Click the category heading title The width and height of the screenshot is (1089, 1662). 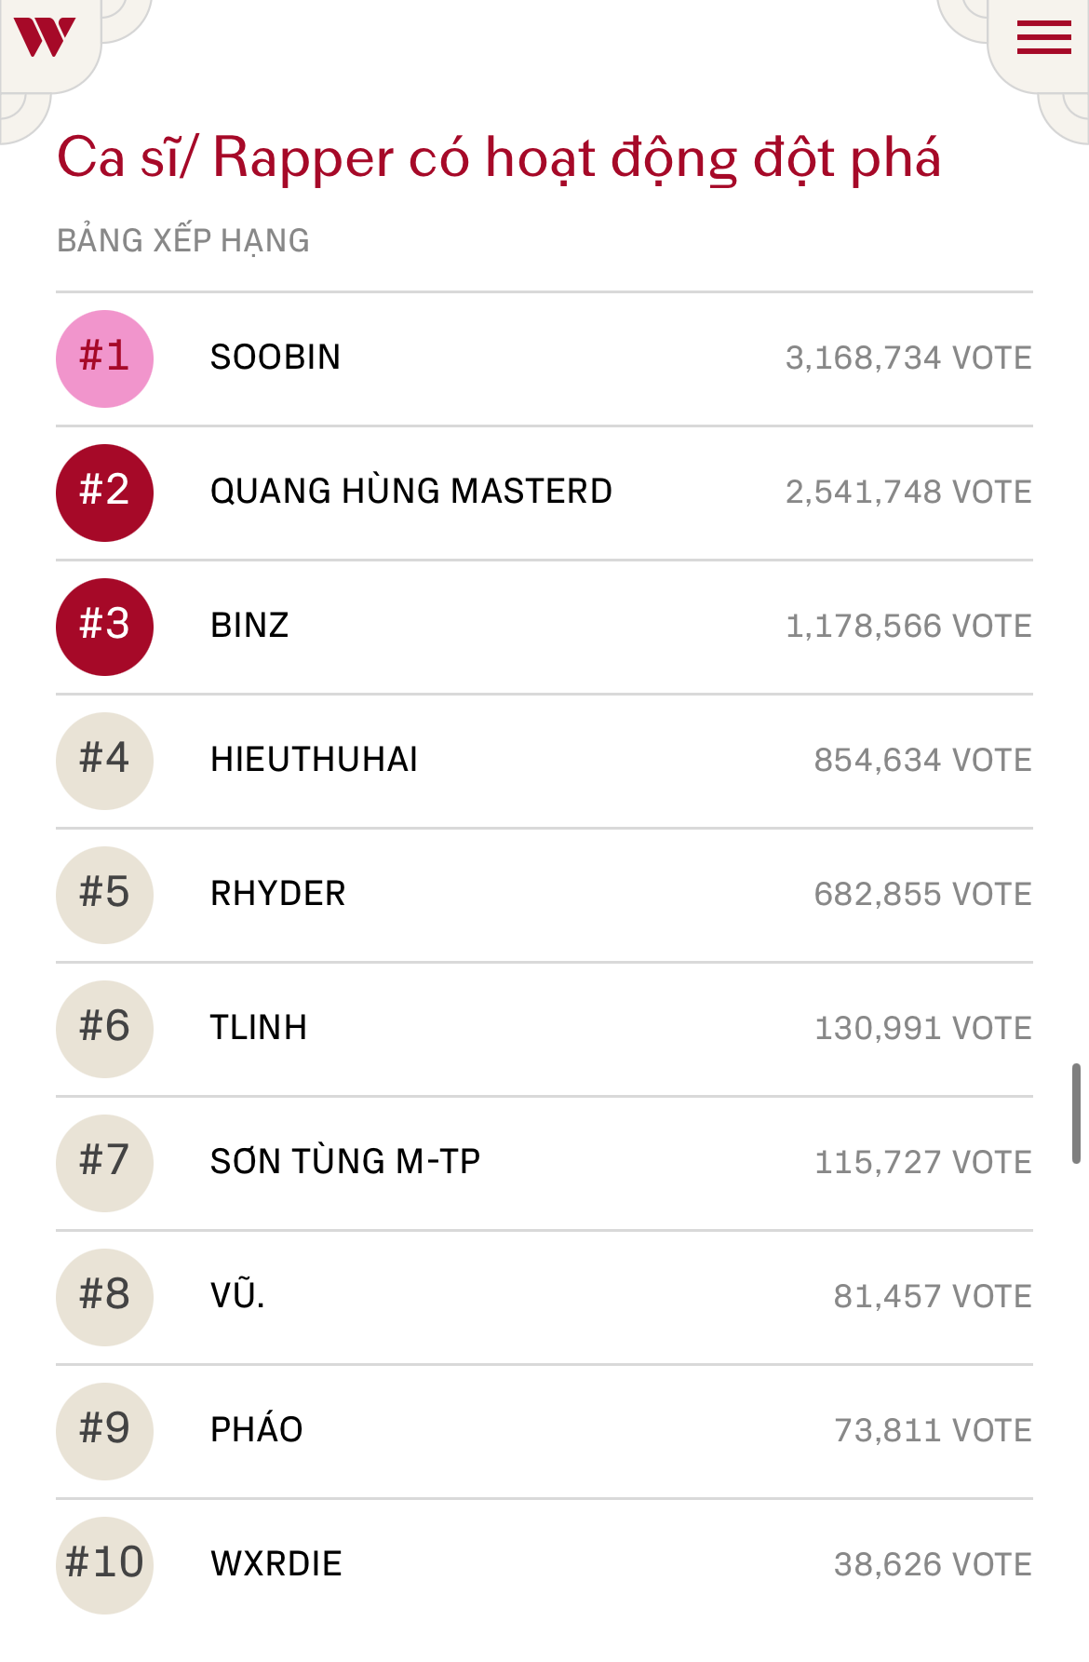(x=499, y=157)
